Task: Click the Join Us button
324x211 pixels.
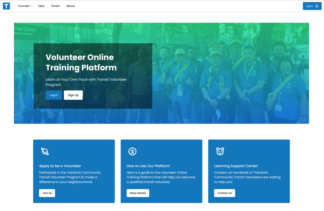Action: (47, 193)
